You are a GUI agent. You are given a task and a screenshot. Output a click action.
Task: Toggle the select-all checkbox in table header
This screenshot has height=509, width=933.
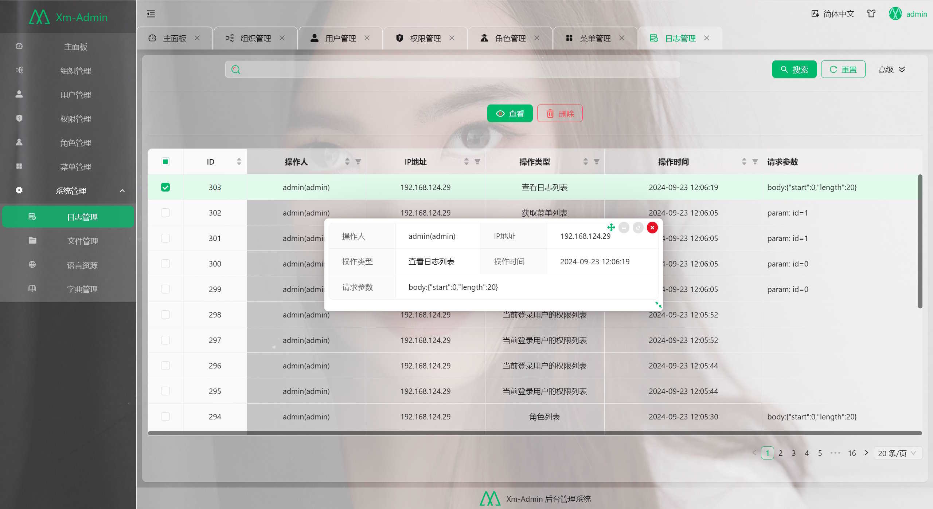(x=165, y=162)
